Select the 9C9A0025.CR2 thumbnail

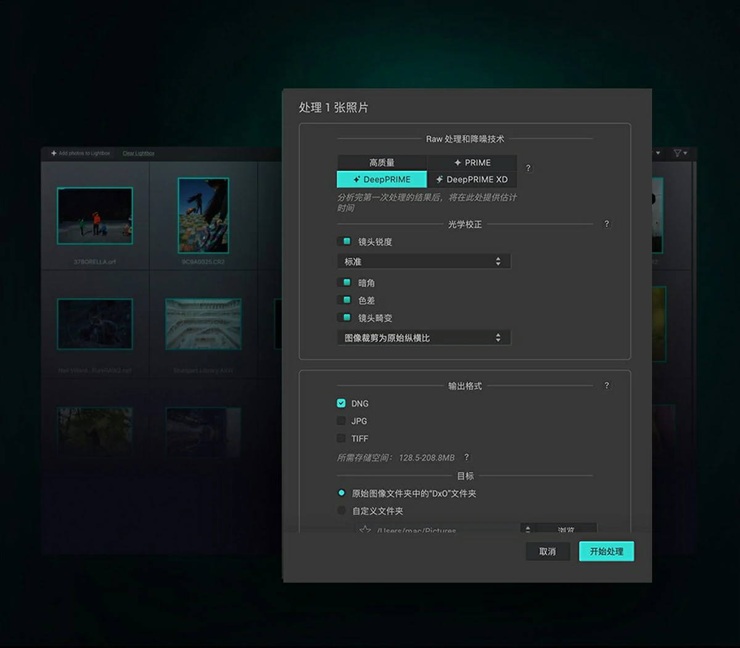203,215
